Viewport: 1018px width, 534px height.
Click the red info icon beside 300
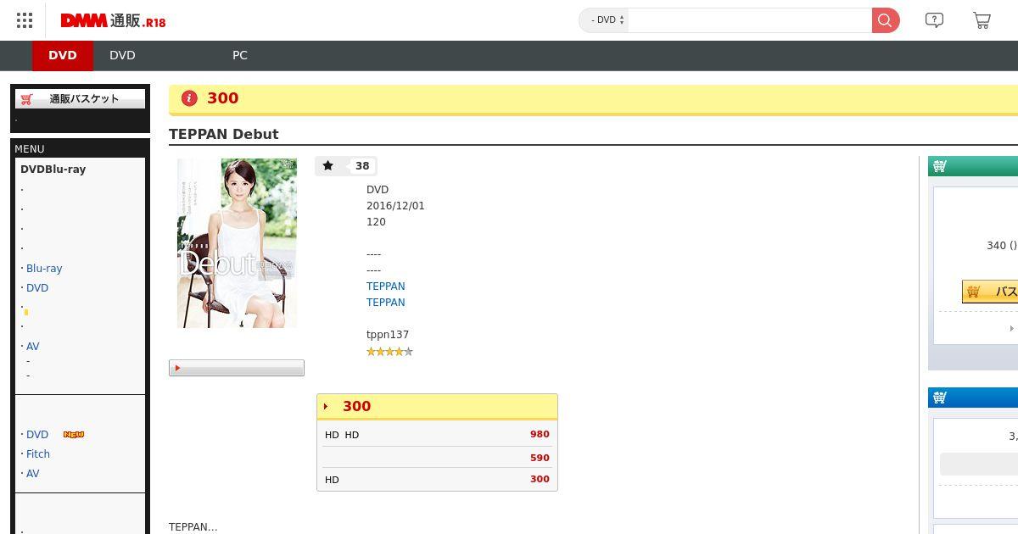(x=189, y=98)
